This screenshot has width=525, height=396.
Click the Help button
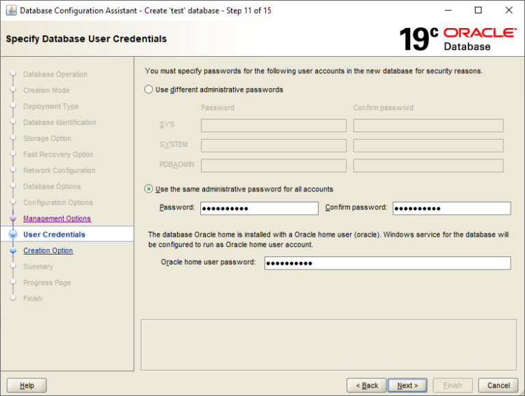27,385
